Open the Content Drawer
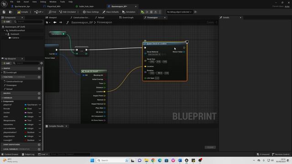The image size is (292, 164). (x=10, y=154)
